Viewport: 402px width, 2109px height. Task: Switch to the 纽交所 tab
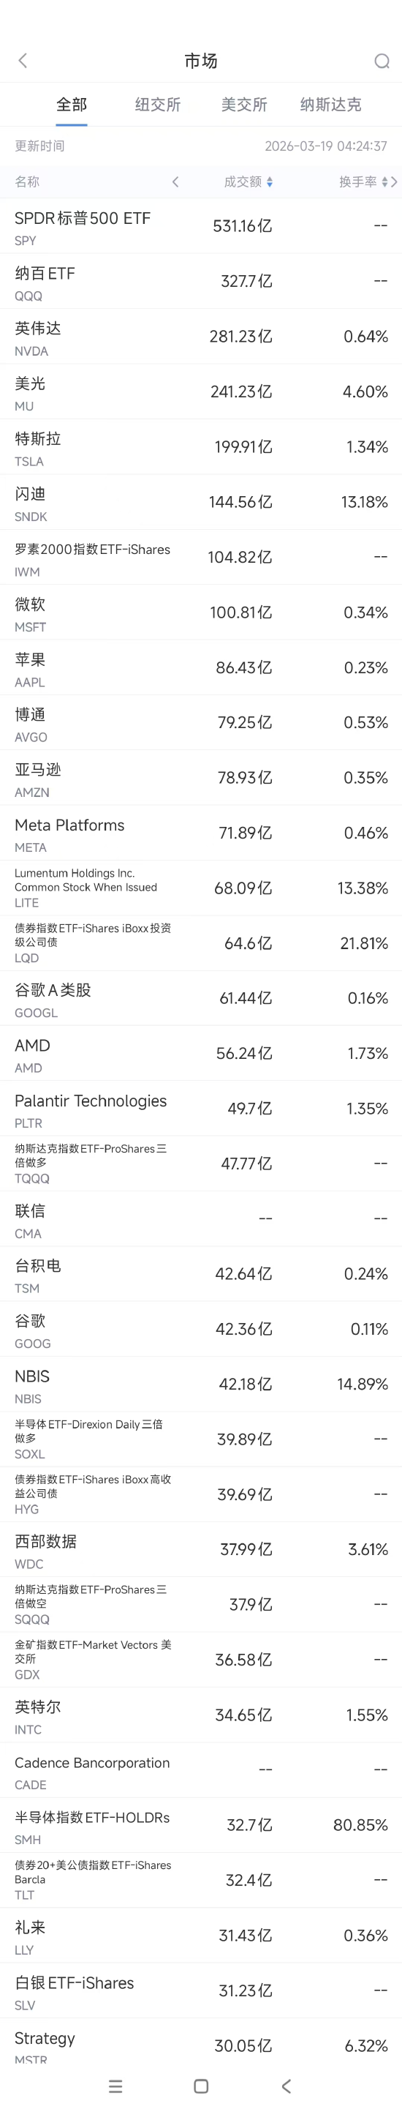(x=158, y=105)
